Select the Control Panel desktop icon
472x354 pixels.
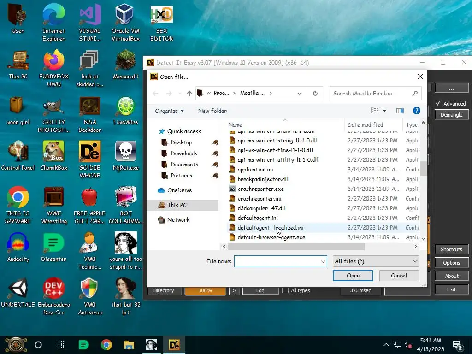(18, 156)
